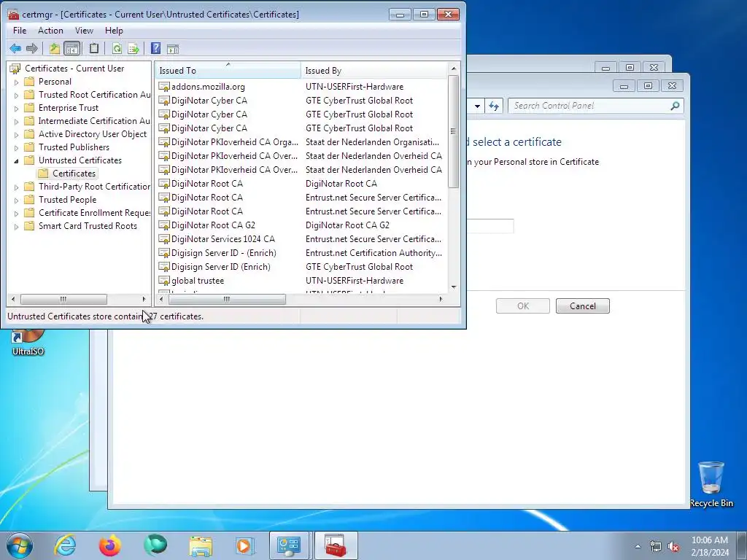Toggle Show/Hide Console Tree button

point(72,49)
